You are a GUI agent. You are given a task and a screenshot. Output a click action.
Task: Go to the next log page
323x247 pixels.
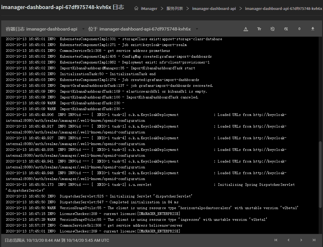[x=301, y=240]
